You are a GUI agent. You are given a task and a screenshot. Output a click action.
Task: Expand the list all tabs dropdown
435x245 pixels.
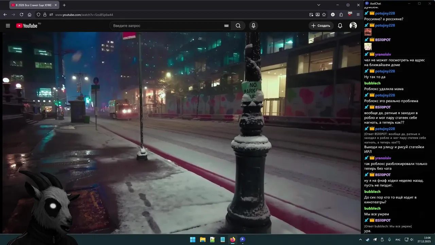pos(319,5)
